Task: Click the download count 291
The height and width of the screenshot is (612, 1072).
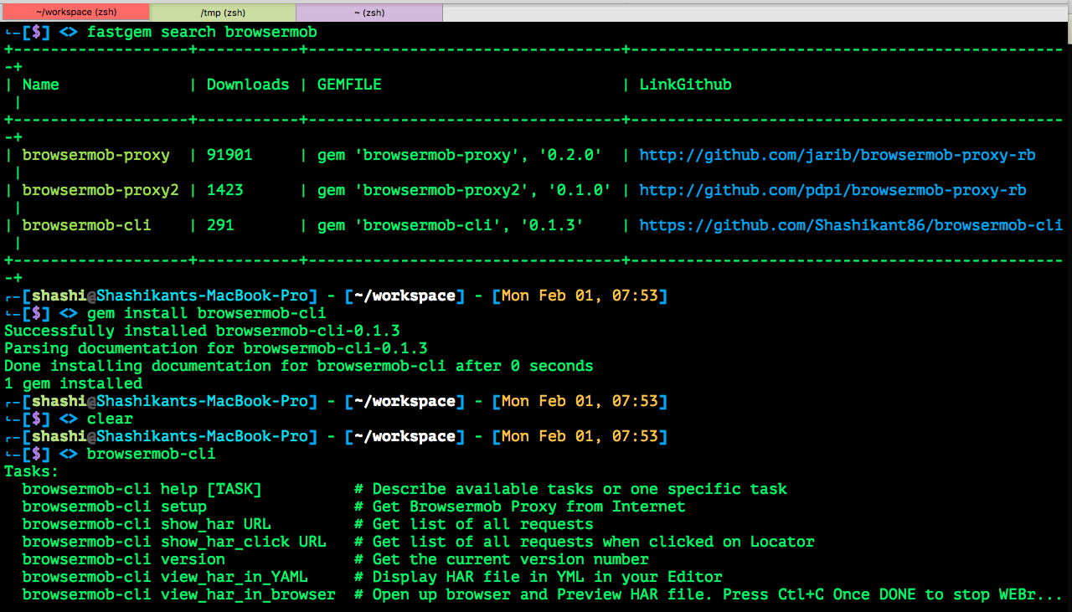Action: coord(220,225)
